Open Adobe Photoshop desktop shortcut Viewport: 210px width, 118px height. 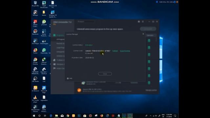(x=44, y=33)
